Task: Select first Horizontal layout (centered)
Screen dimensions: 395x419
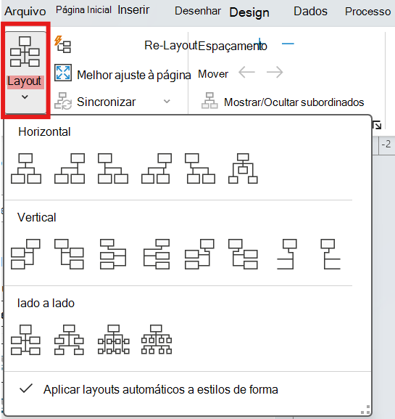Action: 26,168
